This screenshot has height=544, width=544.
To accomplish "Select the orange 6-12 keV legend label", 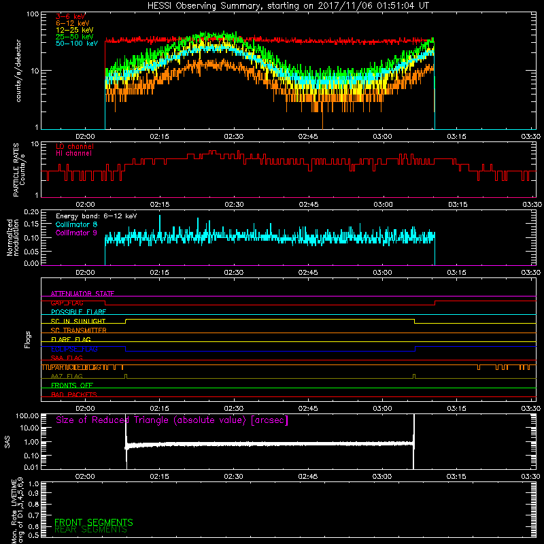I will [x=73, y=23].
